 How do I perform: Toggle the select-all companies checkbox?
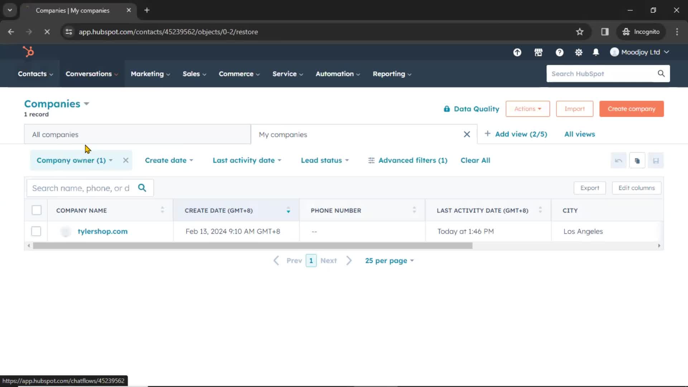(37, 210)
